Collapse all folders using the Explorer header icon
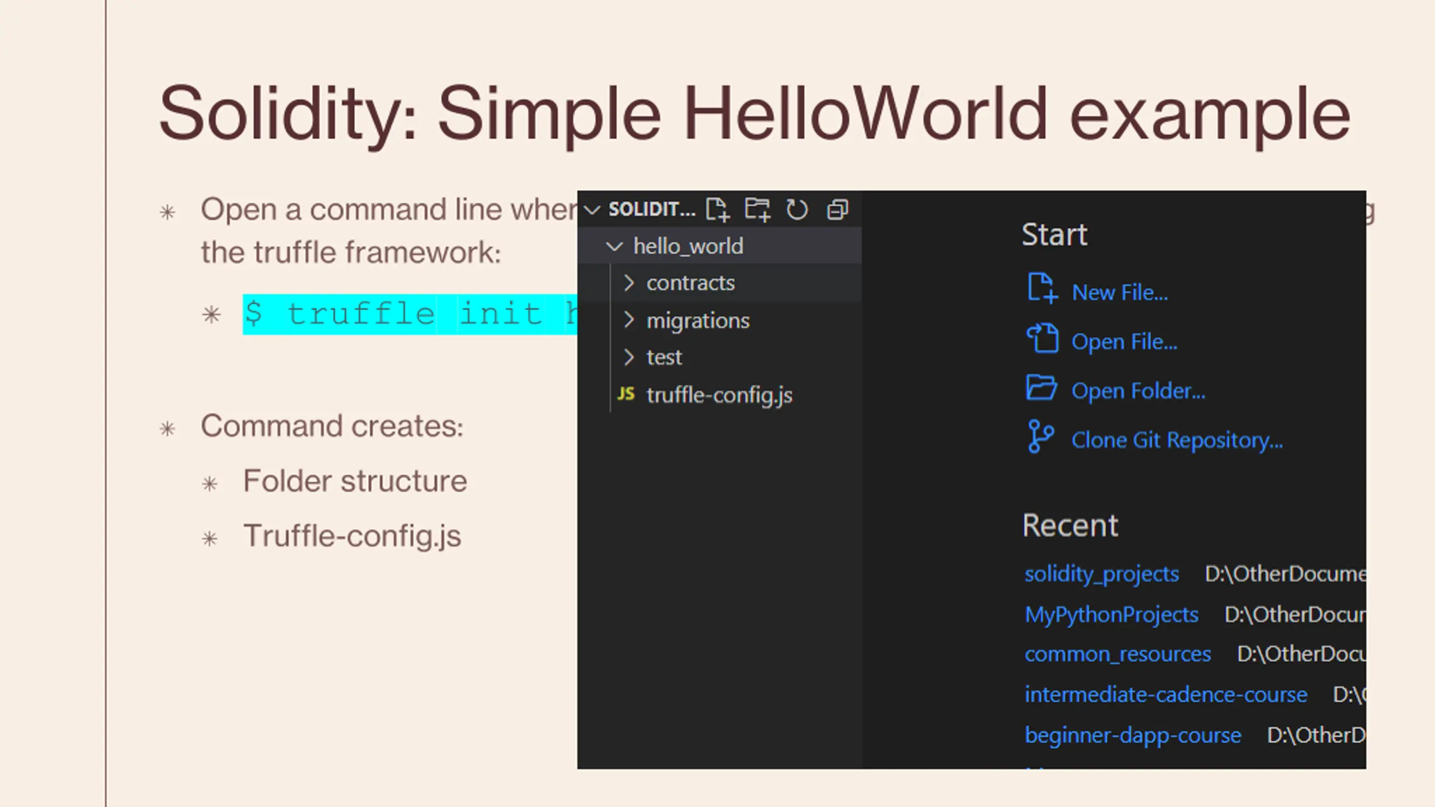This screenshot has height=807, width=1435. click(837, 210)
